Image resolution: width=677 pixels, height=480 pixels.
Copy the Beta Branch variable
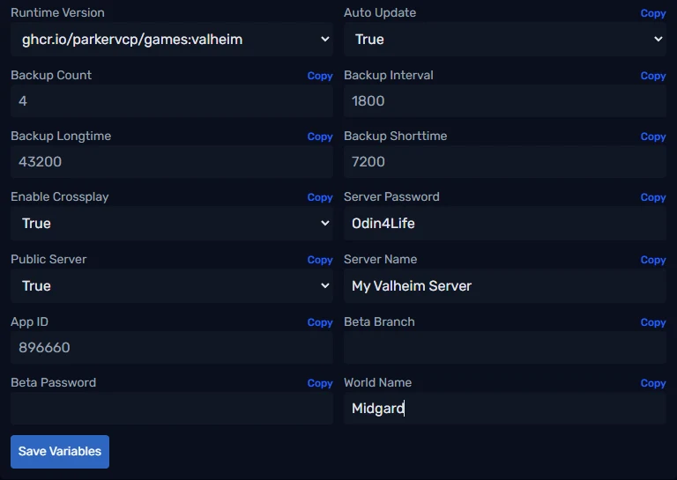(x=653, y=322)
